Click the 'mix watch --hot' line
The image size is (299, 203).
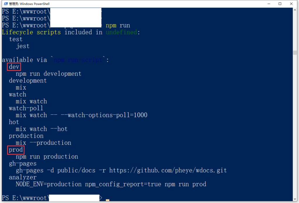41,129
